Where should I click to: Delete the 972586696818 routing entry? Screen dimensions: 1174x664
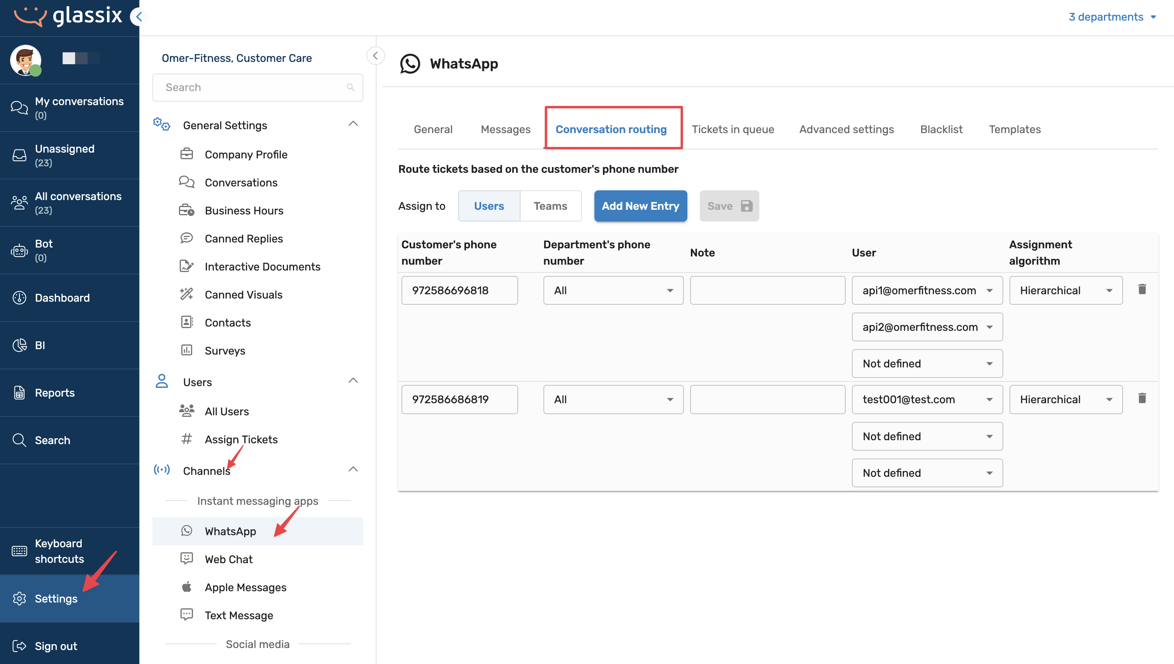tap(1142, 289)
